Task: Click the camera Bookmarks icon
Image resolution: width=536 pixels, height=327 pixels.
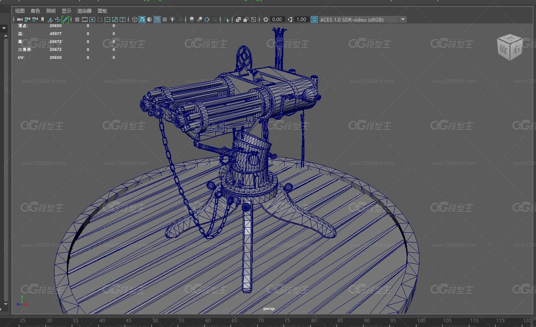Action: (x=42, y=19)
